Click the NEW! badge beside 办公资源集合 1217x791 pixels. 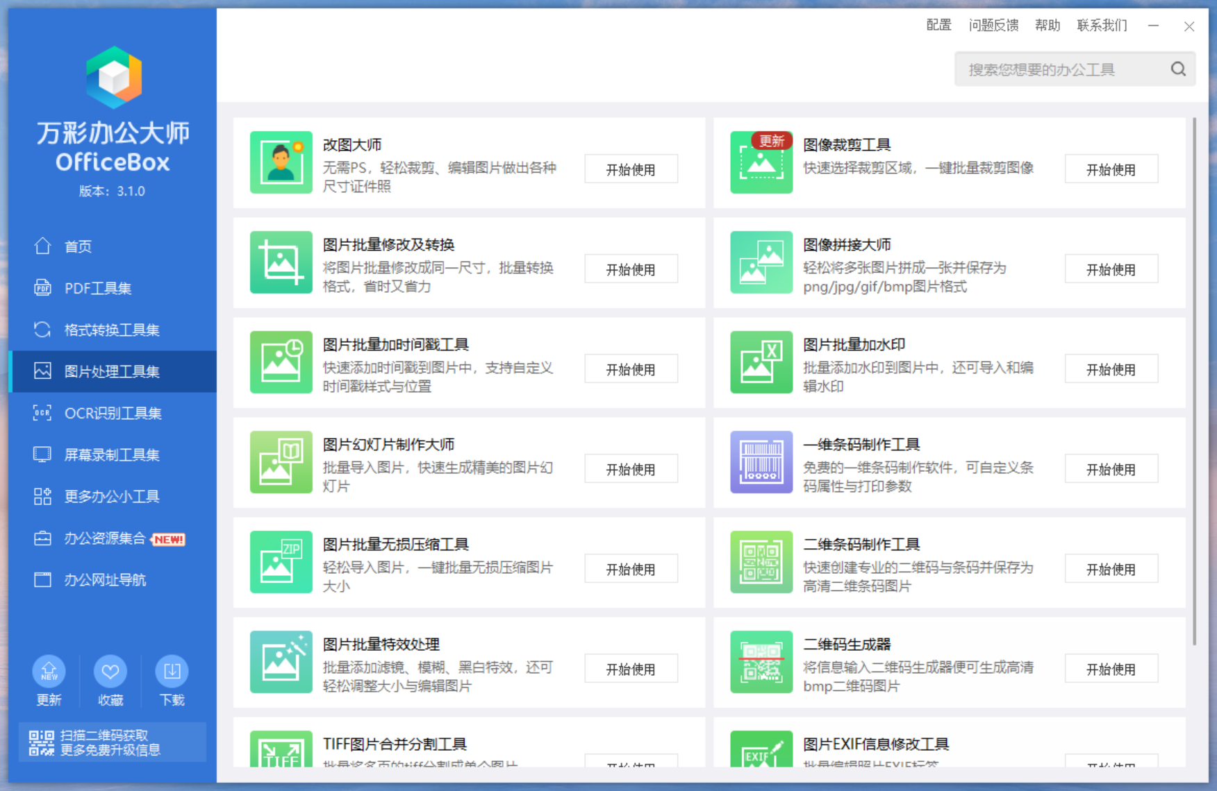169,539
